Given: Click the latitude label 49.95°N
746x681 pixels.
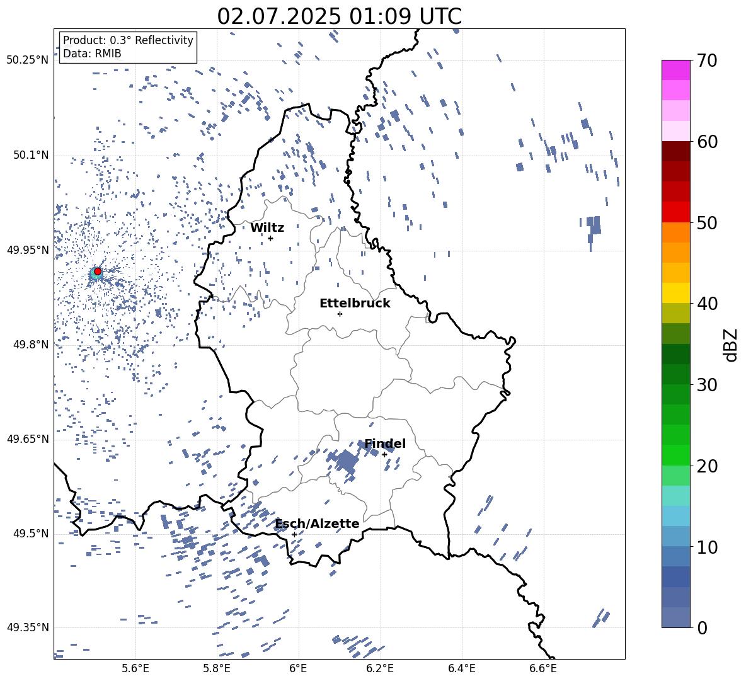Looking at the screenshot, I should (28, 249).
